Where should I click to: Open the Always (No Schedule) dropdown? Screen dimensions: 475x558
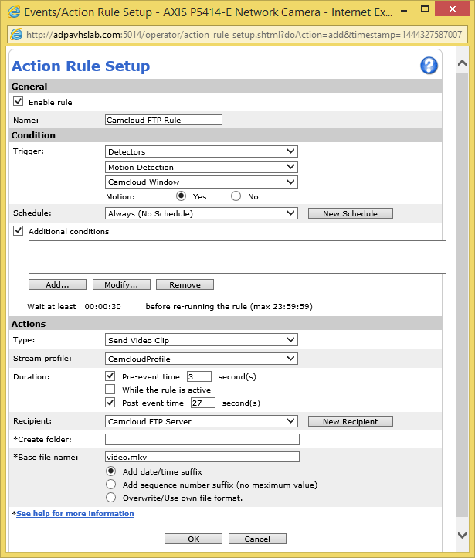point(202,213)
